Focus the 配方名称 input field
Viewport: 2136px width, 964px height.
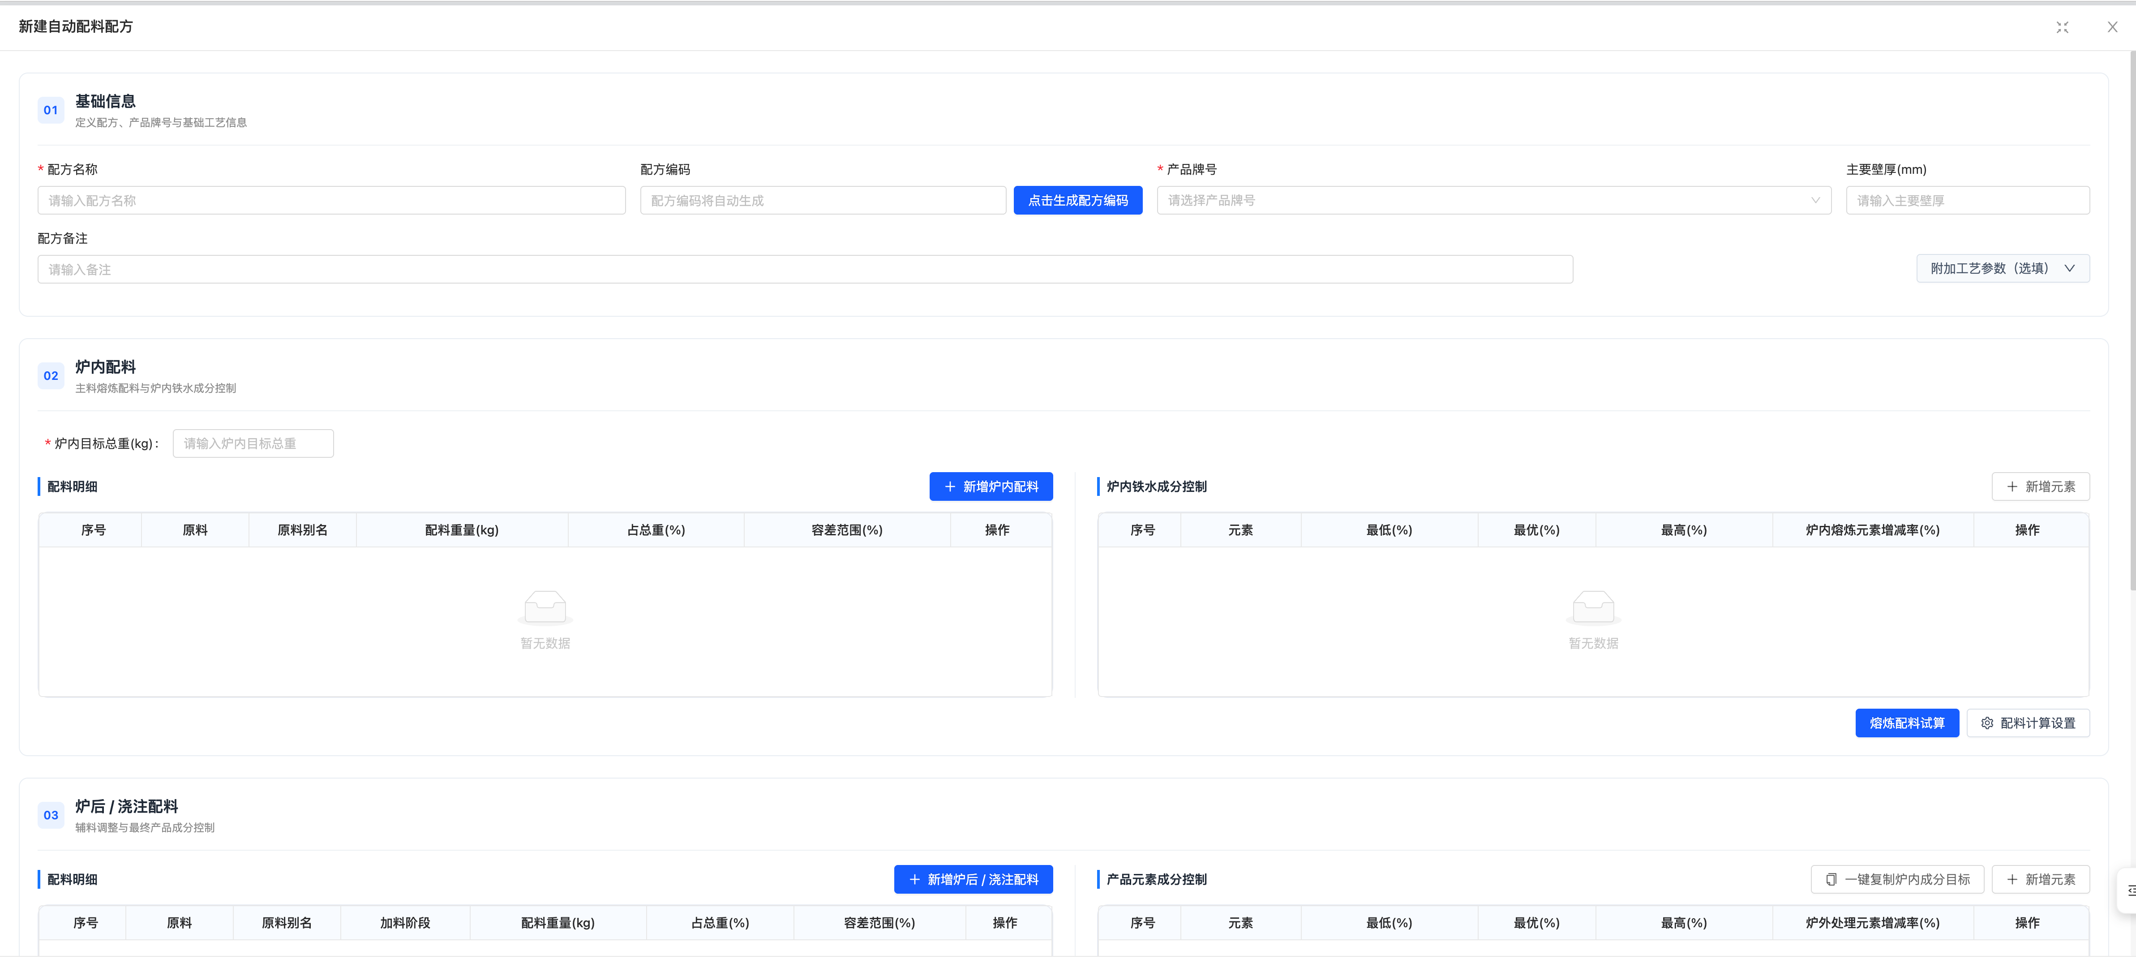pyautogui.click(x=331, y=200)
